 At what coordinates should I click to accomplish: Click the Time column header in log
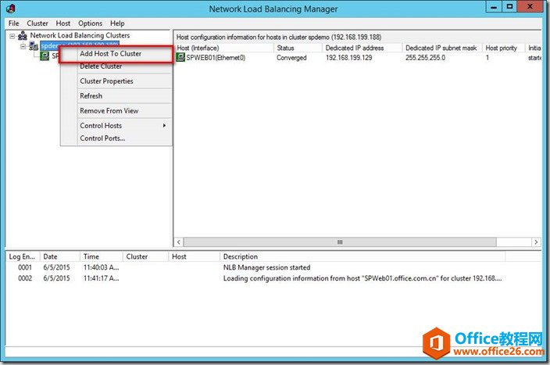[102, 256]
